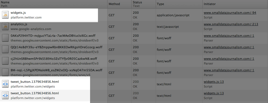268x103 pixels.
Task: Click the www.google-analytics.com path text
Action: [x=31, y=29]
